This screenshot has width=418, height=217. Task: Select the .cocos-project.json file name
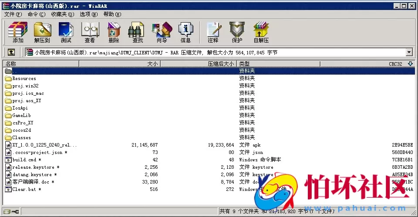pyautogui.click(x=40, y=153)
